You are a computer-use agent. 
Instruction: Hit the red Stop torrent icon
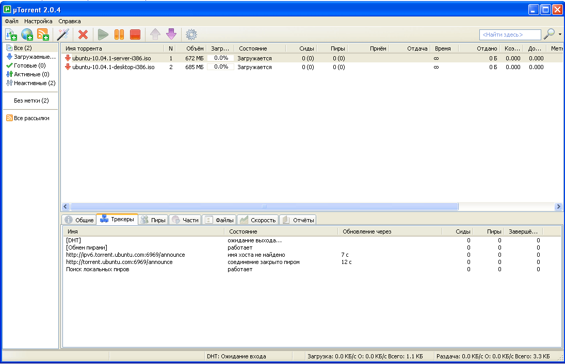pyautogui.click(x=135, y=35)
